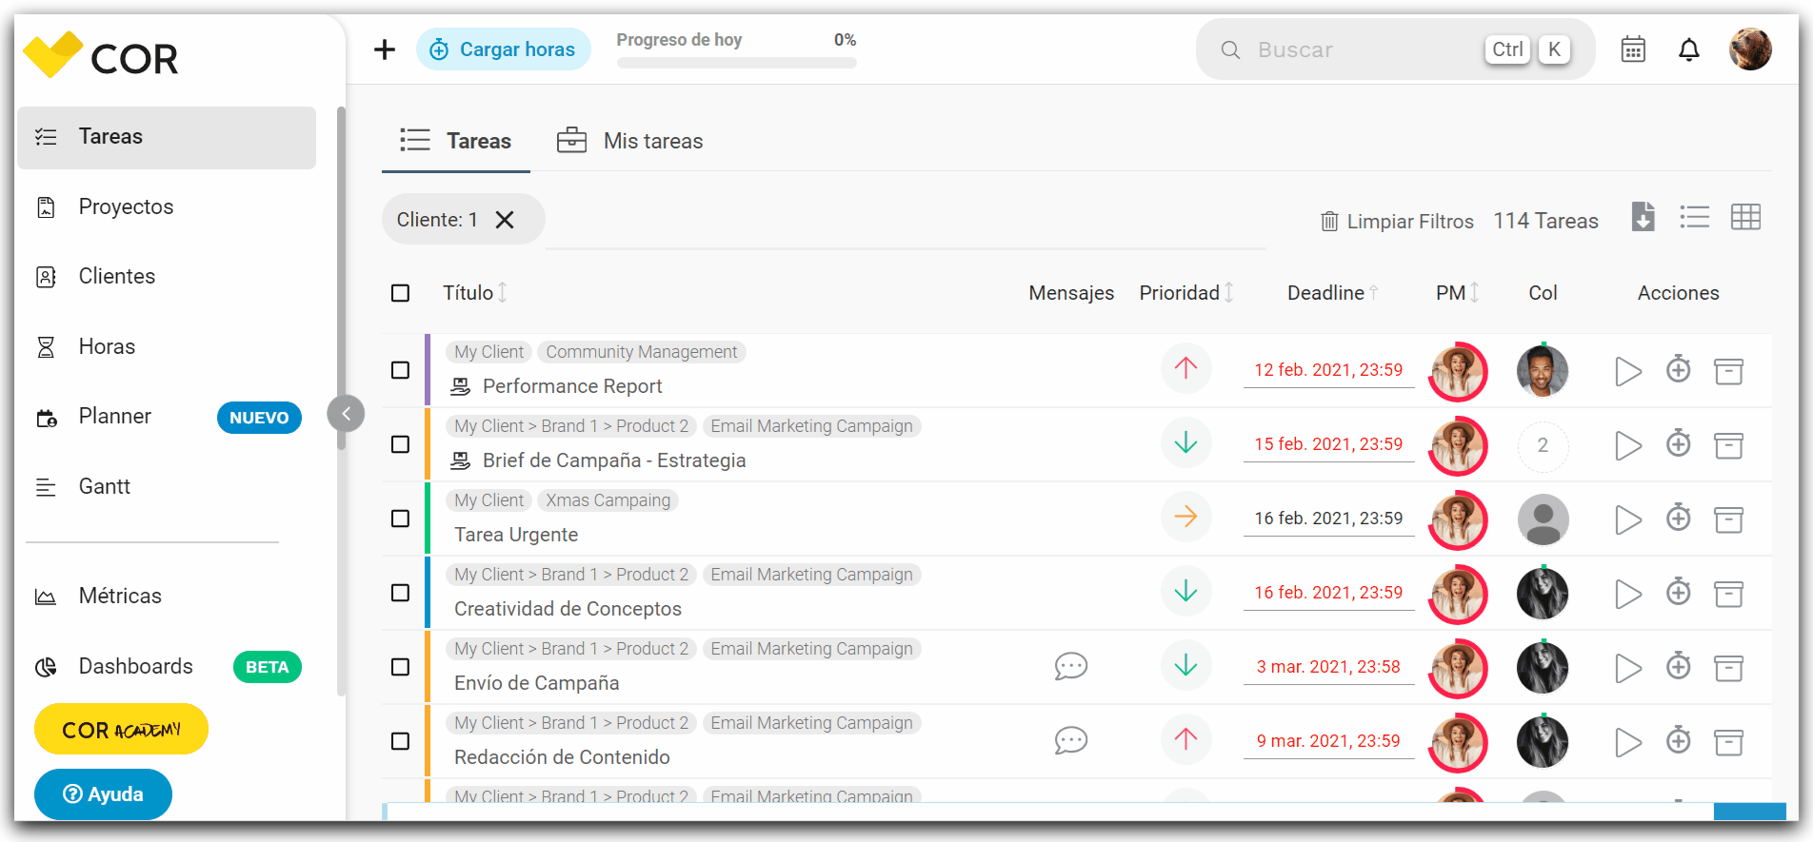
Task: Select the Performance Report task checkbox
Action: click(401, 370)
